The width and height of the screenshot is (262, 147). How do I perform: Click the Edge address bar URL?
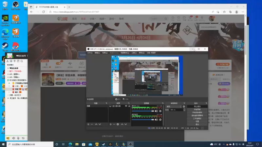pyautogui.click(x=76, y=12)
